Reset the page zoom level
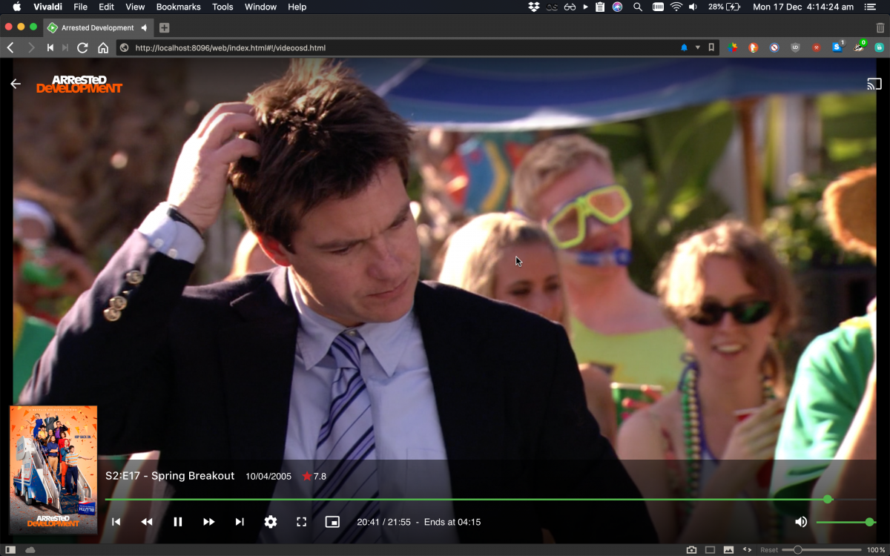 (769, 550)
